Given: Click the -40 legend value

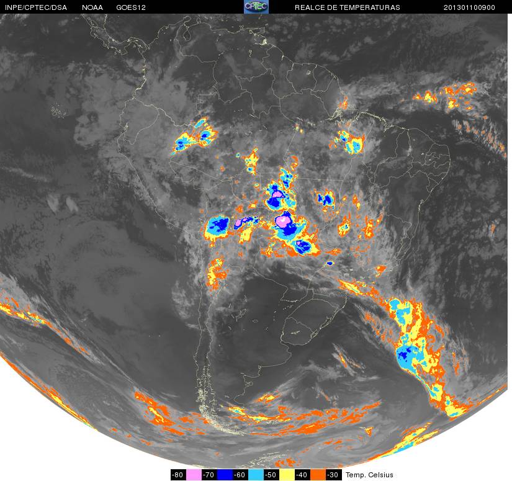Looking at the screenshot, I should click(x=302, y=475).
